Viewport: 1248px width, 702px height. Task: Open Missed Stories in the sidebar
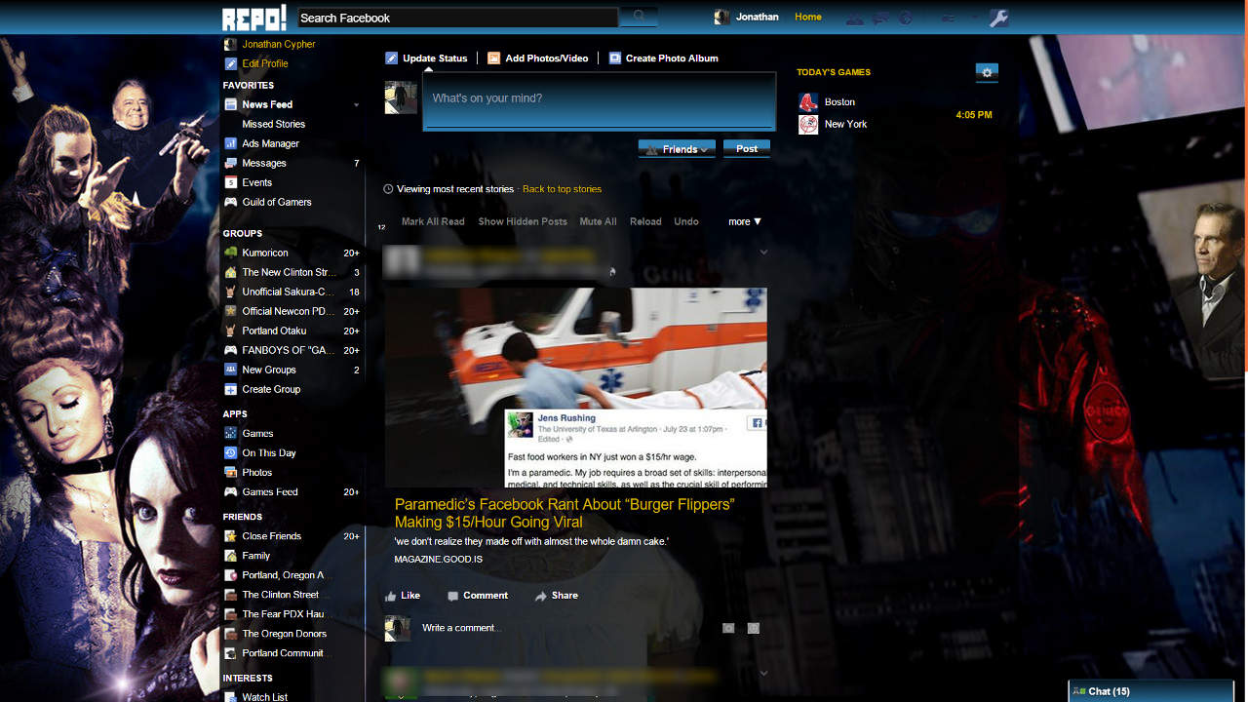(274, 124)
